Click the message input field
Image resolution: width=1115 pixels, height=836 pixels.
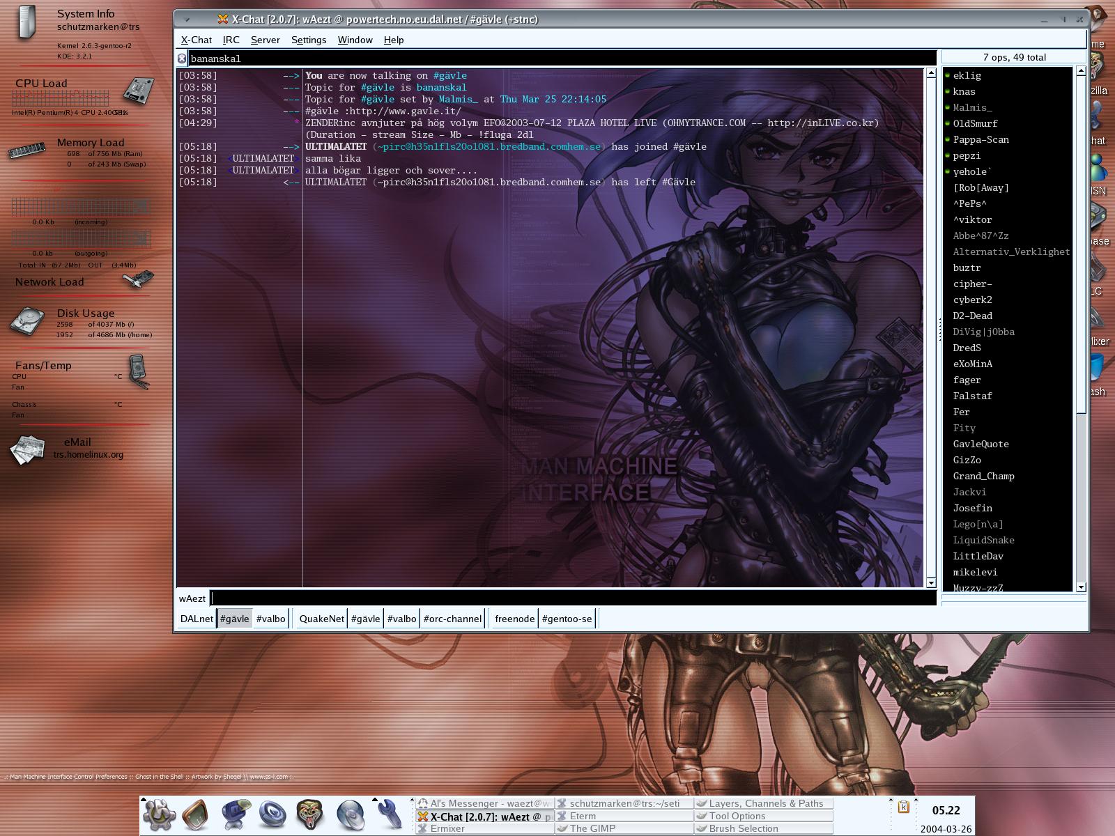coord(573,598)
